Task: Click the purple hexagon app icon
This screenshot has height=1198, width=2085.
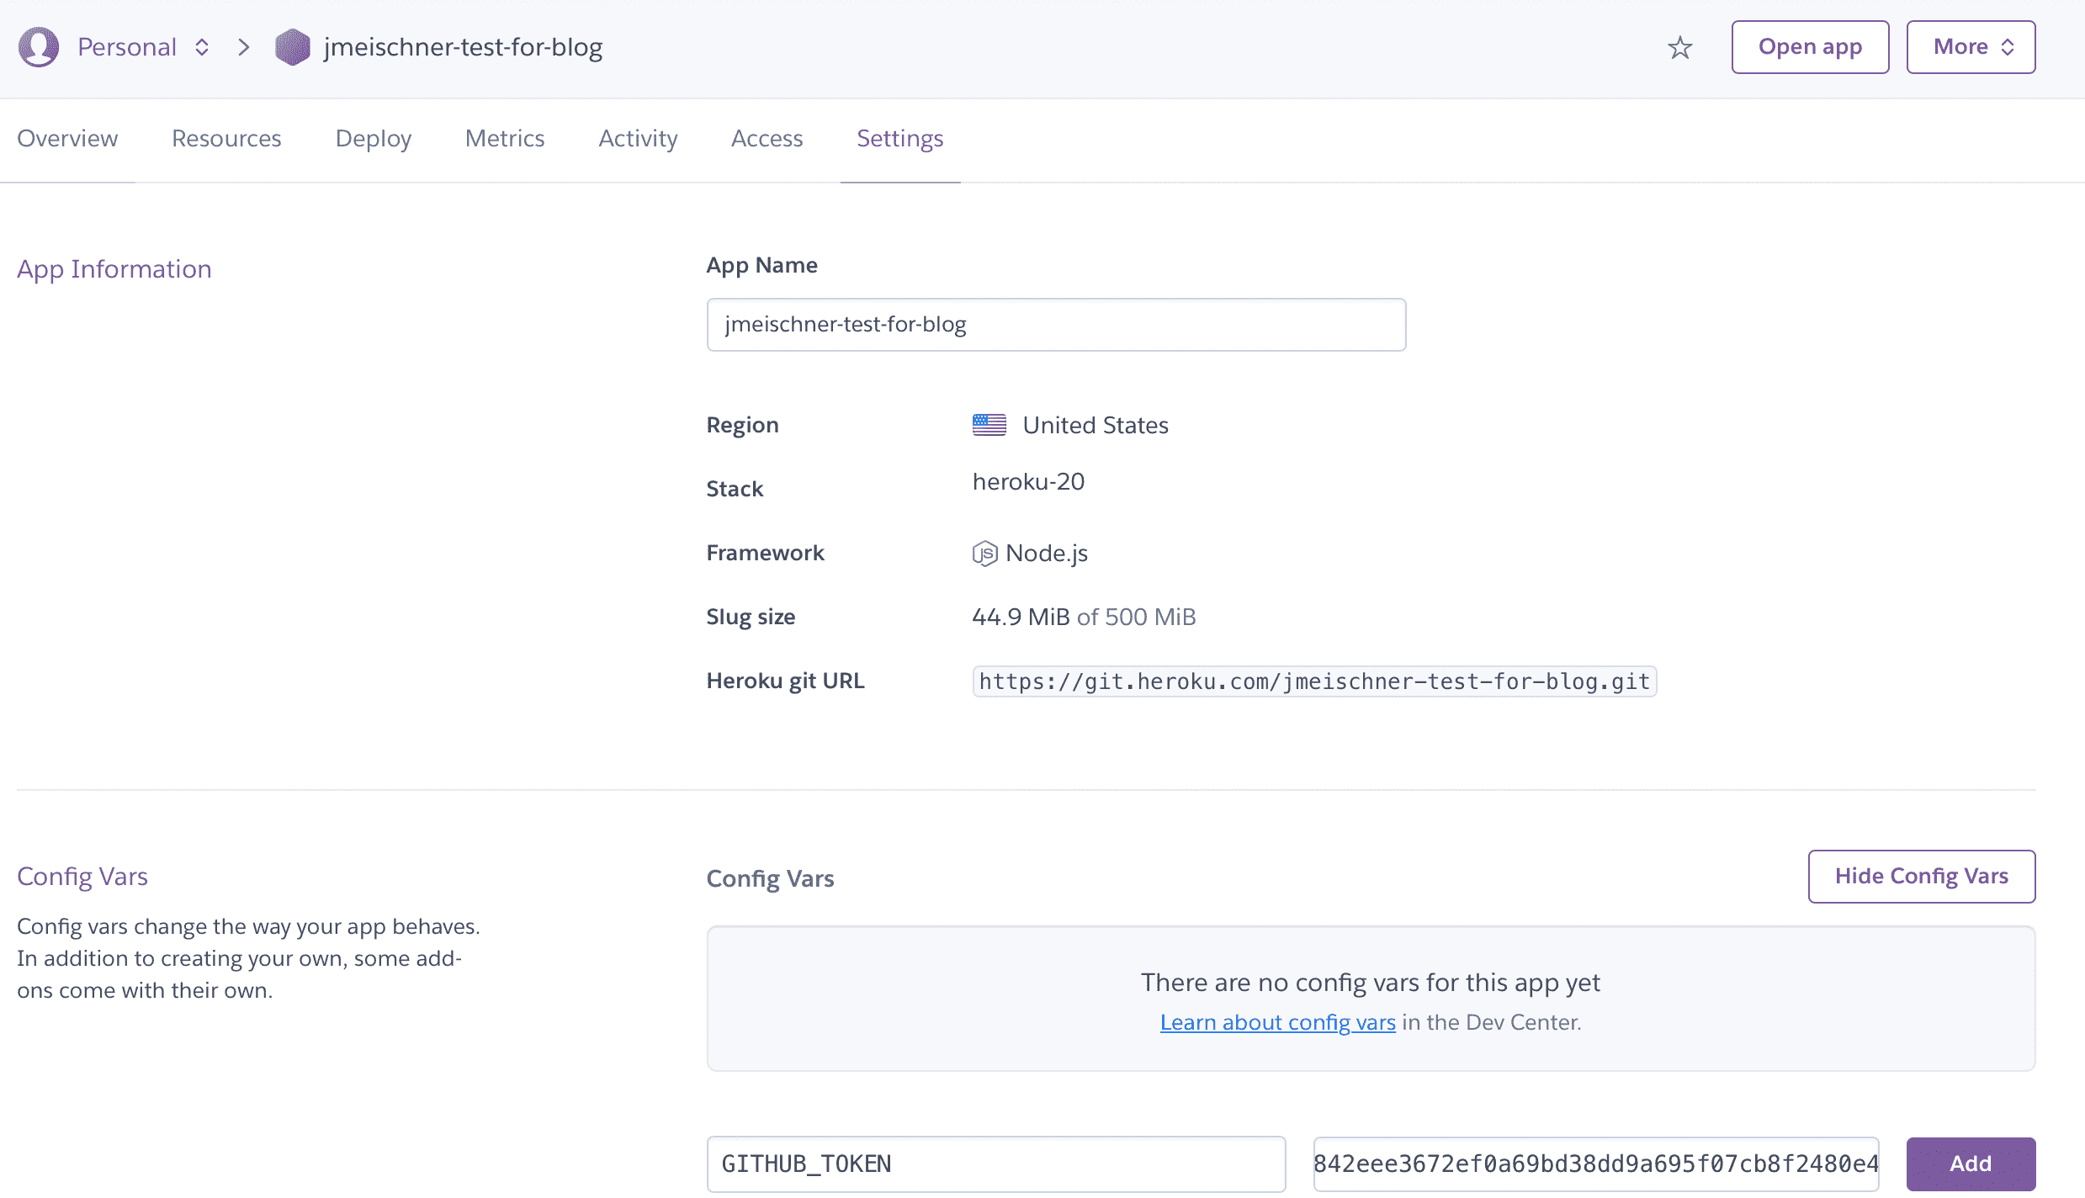Action: [292, 47]
